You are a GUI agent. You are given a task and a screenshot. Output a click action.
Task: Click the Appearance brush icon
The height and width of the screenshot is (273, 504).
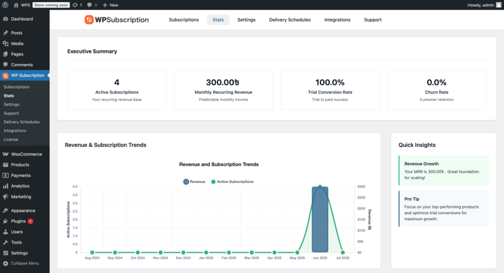point(5,211)
